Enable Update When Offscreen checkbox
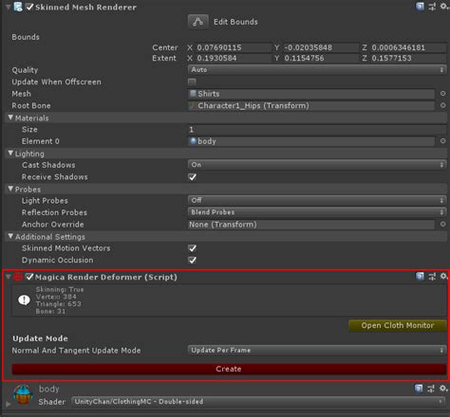This screenshot has height=417, width=450. pos(192,82)
